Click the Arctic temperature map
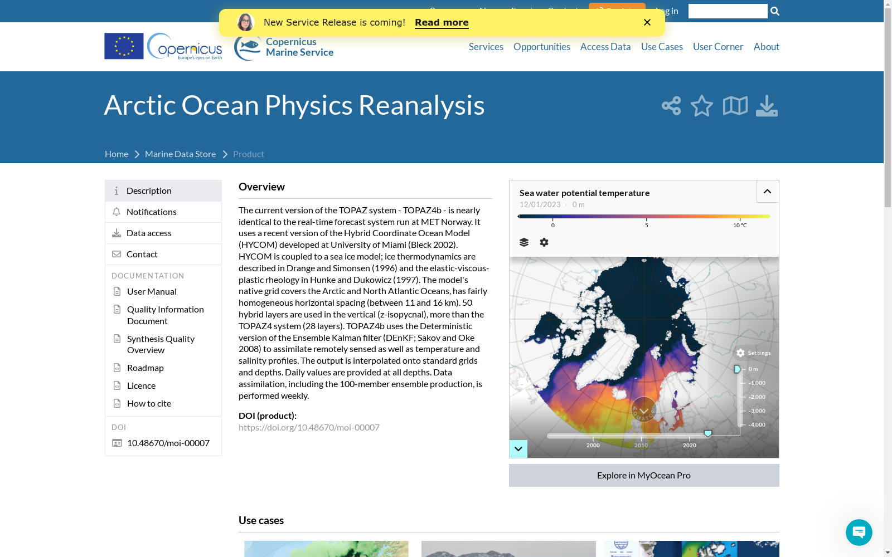892x557 pixels. (644, 357)
